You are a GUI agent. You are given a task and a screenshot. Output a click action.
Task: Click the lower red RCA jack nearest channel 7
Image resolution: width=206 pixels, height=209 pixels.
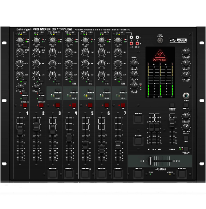pyautogui.click(x=131, y=43)
